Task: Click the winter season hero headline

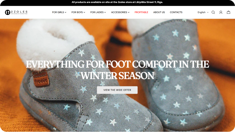Action: (117, 70)
